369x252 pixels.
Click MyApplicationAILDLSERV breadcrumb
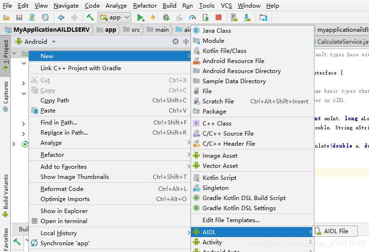(x=48, y=29)
